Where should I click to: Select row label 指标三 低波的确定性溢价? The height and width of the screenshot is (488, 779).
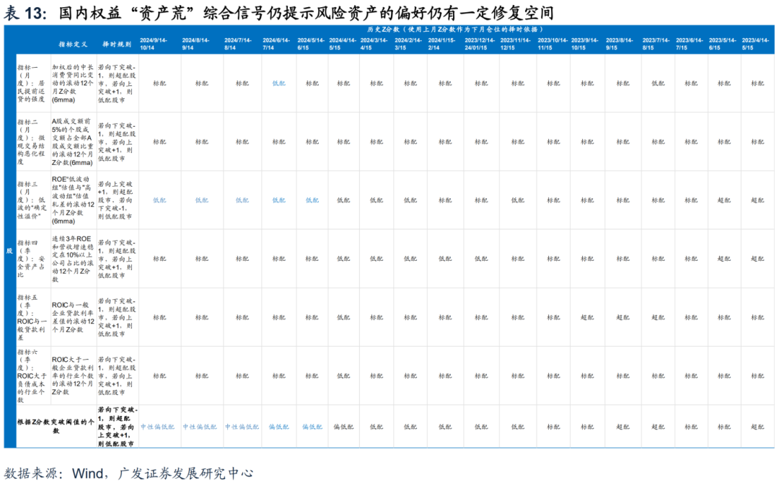(x=32, y=200)
